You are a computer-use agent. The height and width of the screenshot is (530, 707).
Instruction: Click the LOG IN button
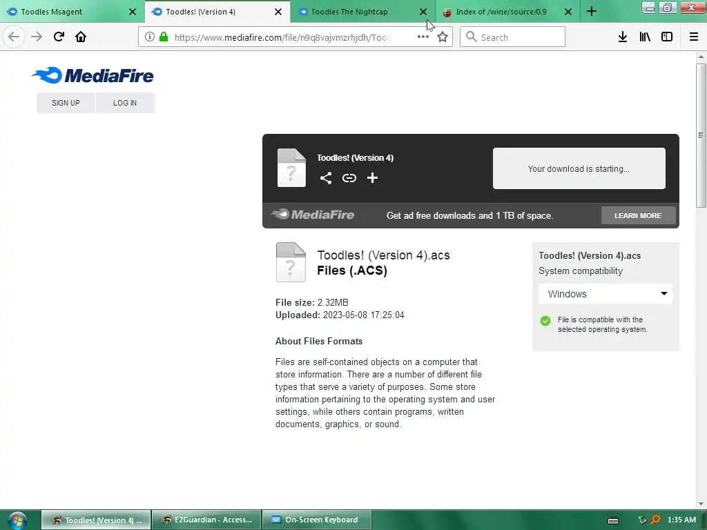pos(125,103)
